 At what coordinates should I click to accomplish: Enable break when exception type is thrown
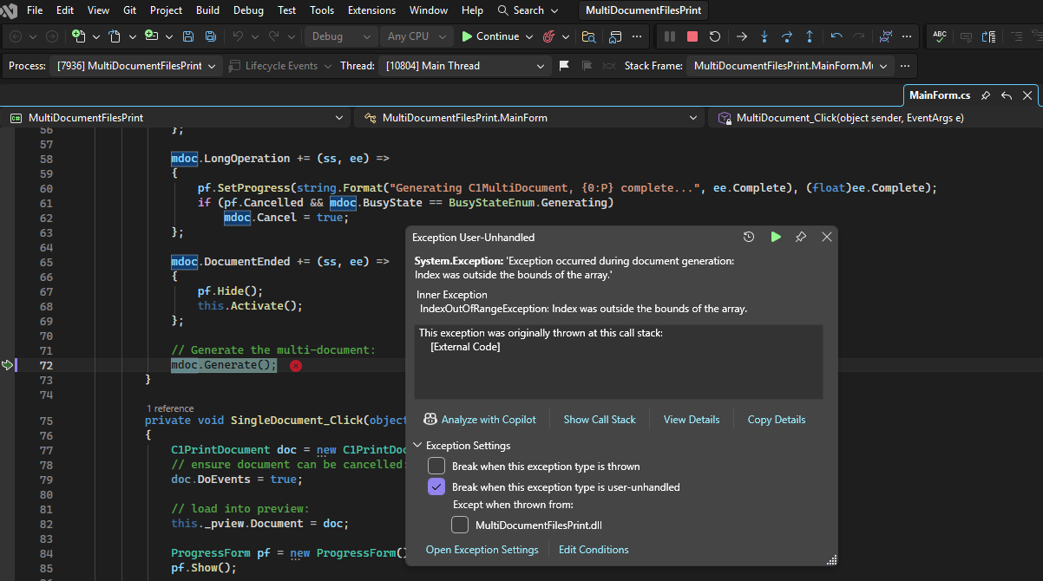pos(436,467)
